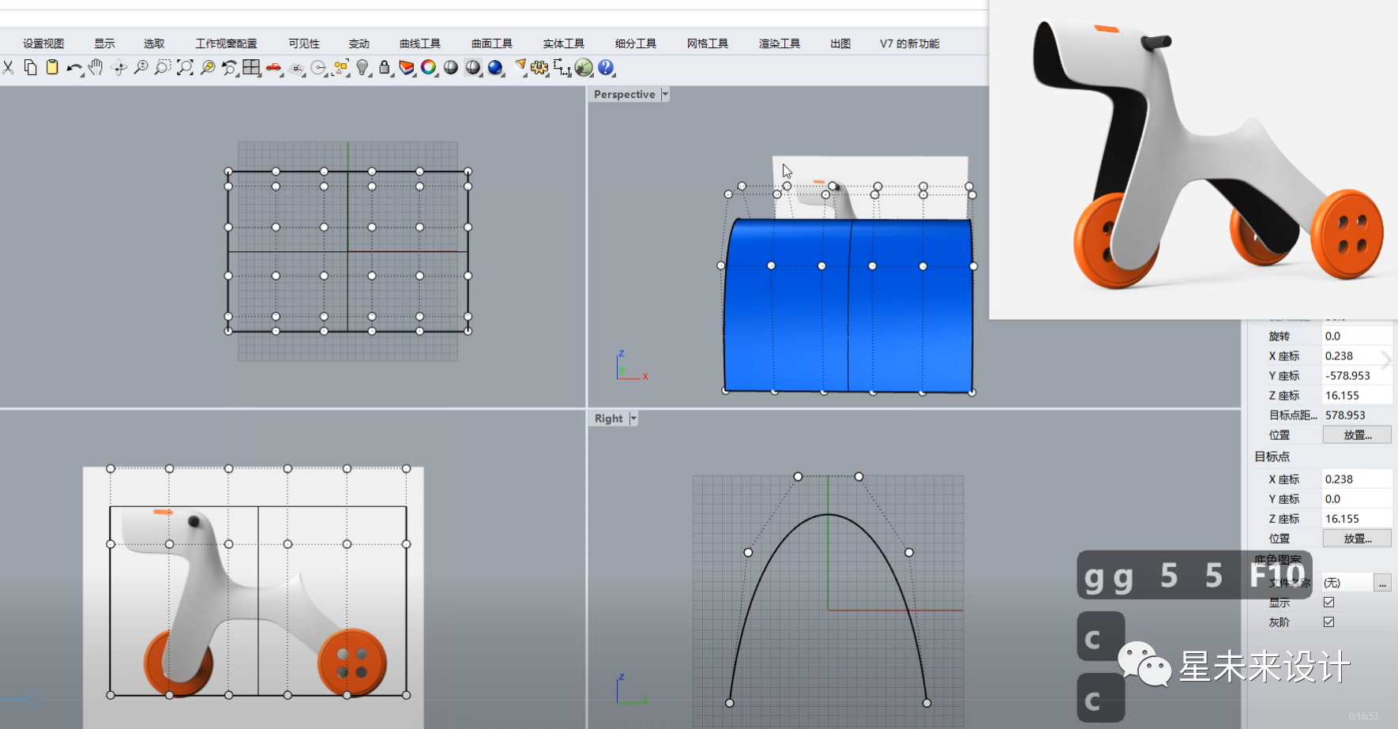
Task: Click the camera Y 座标 field -578.953
Action: [1357, 376]
